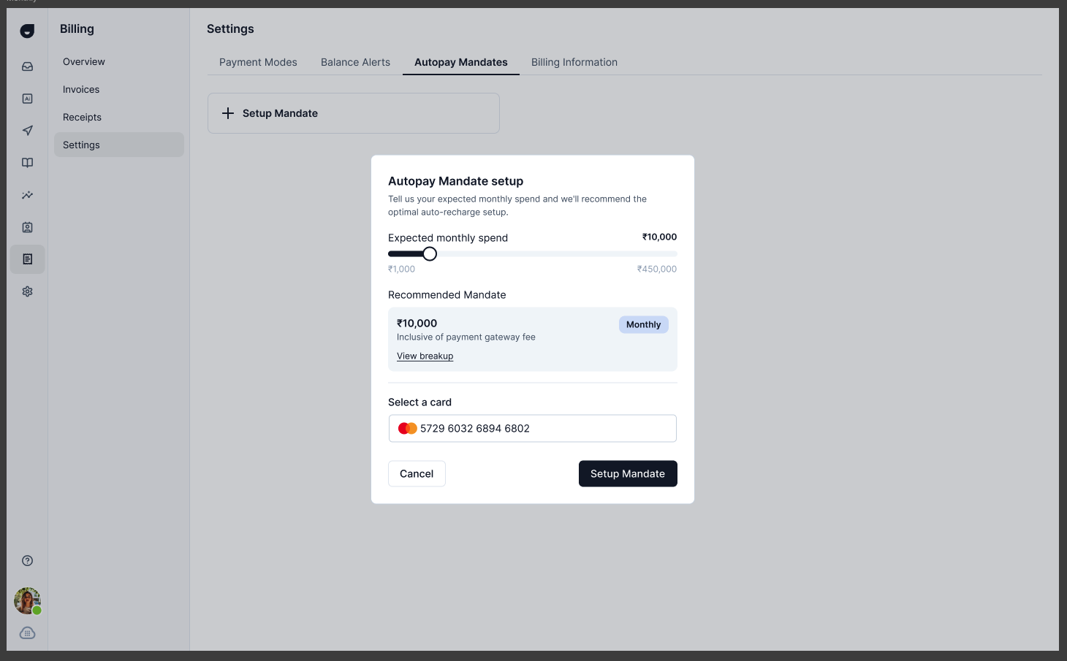Image resolution: width=1067 pixels, height=661 pixels.
Task: Click the dark Setup Mandate button
Action: 628,474
